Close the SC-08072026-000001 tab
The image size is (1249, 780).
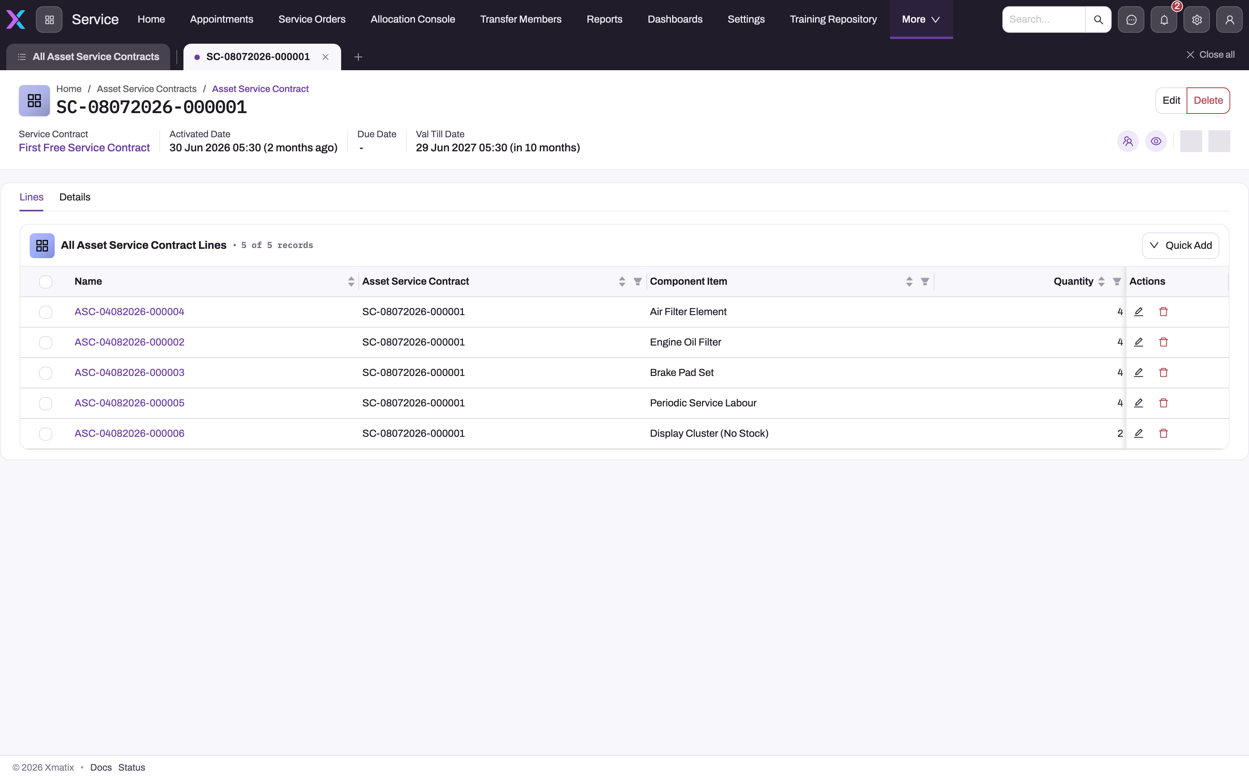pos(326,57)
